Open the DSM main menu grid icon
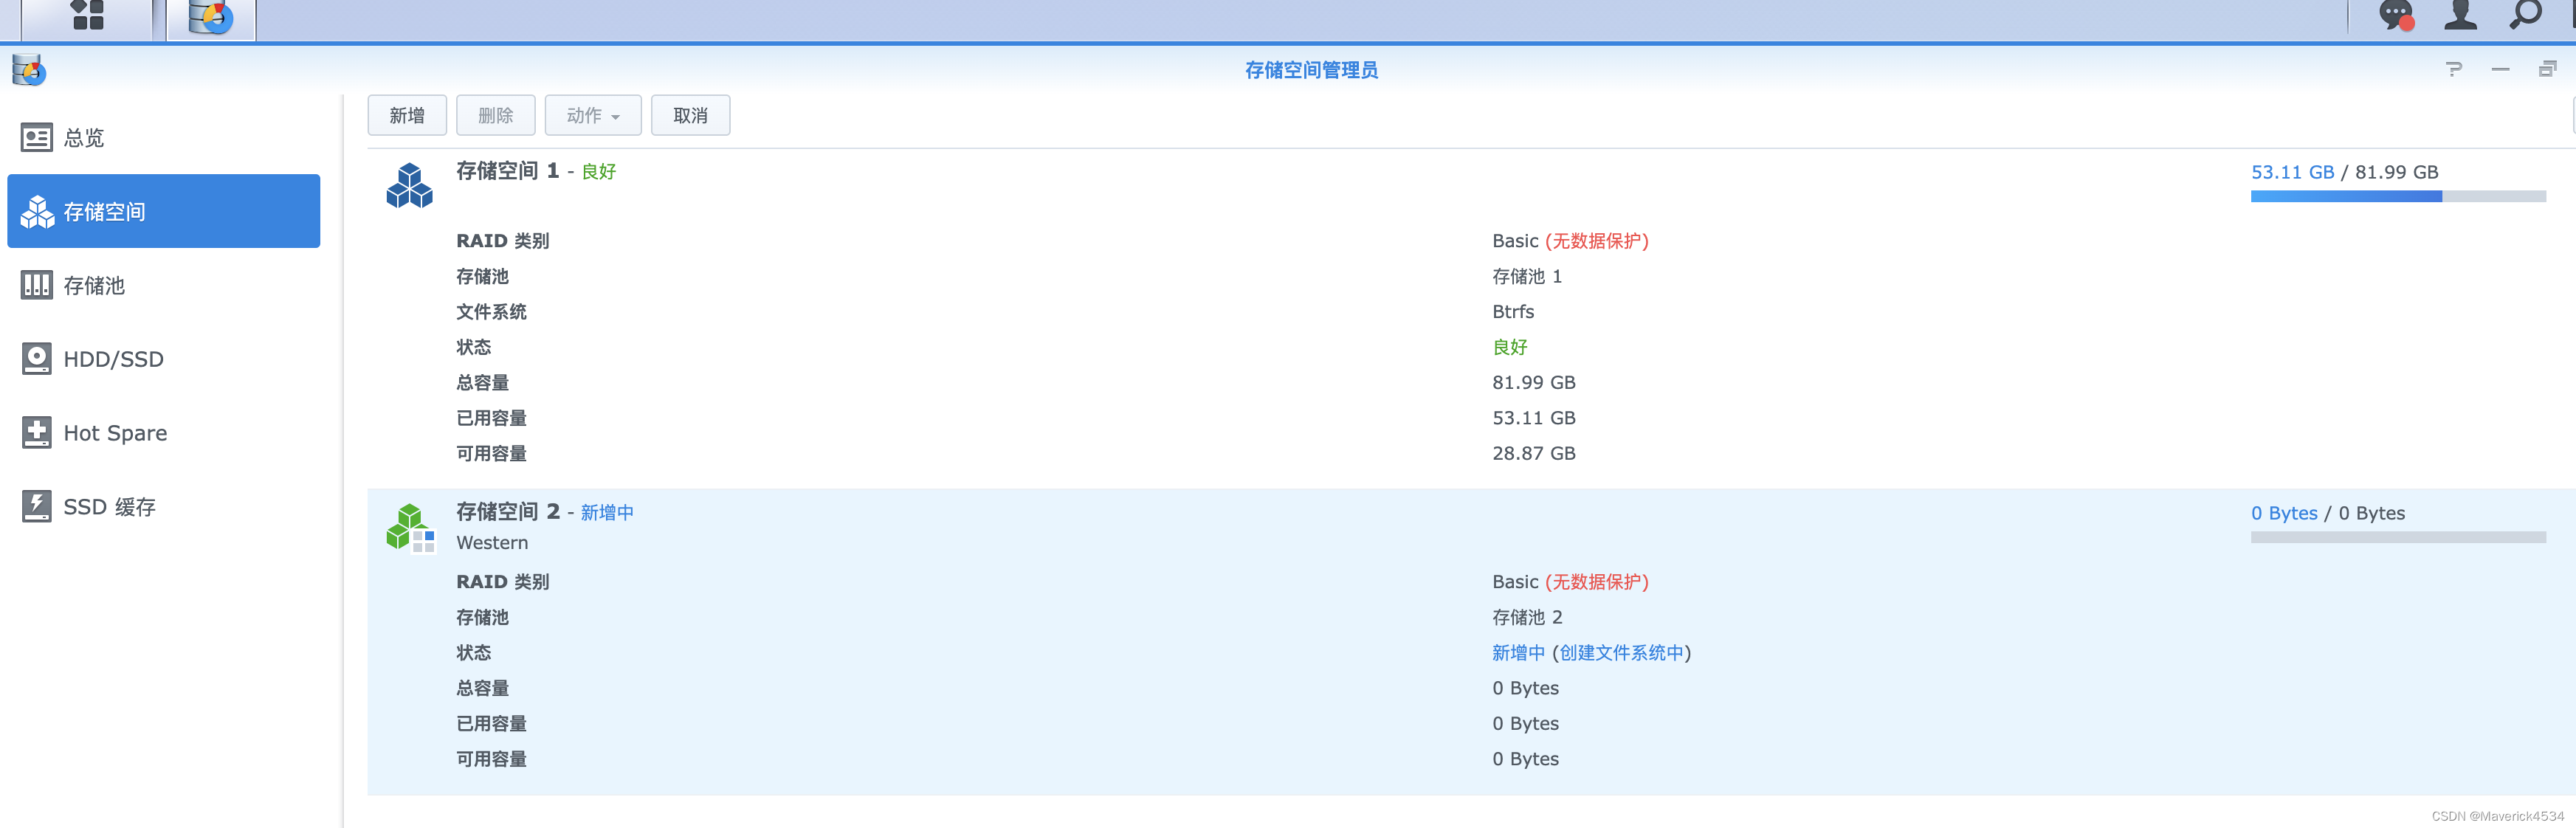2576x828 pixels. [x=87, y=16]
